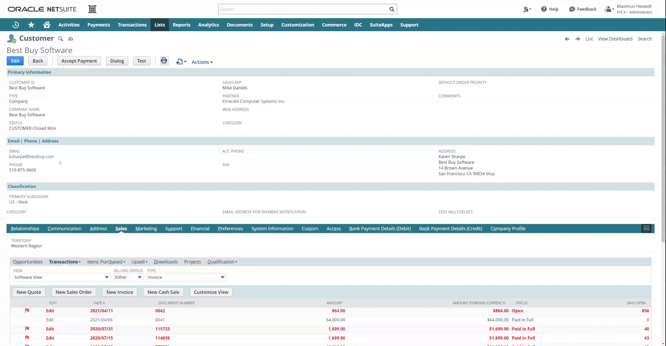
Task: Open the Company Profile tab
Action: coord(508,229)
